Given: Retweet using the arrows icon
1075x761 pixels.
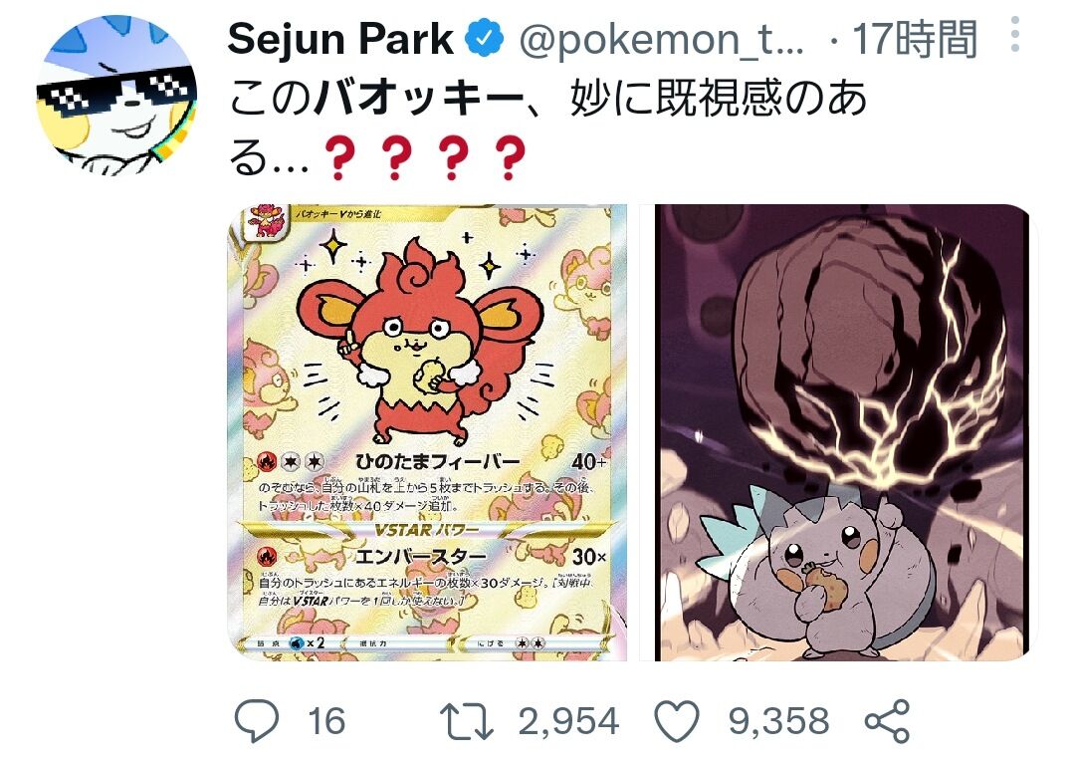Looking at the screenshot, I should [466, 720].
